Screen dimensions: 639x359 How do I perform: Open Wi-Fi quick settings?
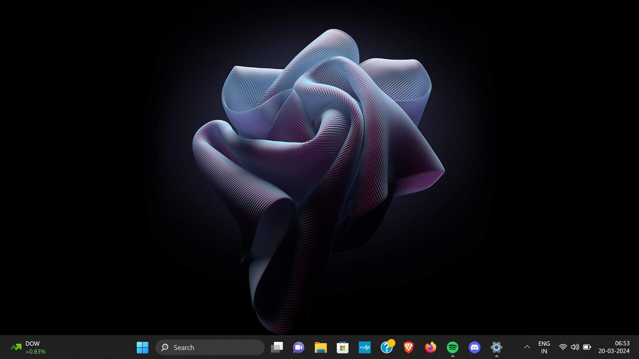coord(563,347)
